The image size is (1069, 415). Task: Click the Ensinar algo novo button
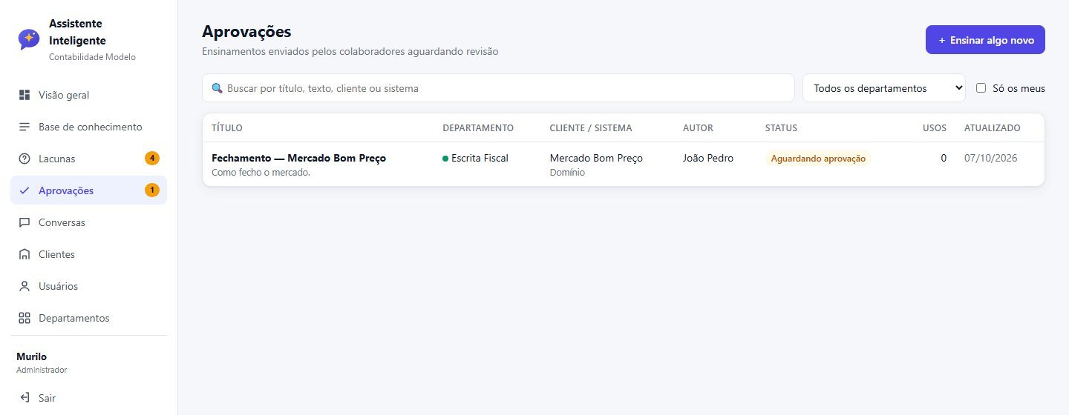[x=985, y=40]
